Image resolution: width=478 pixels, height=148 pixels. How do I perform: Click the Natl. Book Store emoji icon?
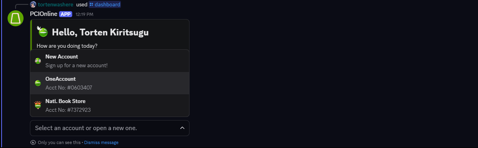(38, 105)
